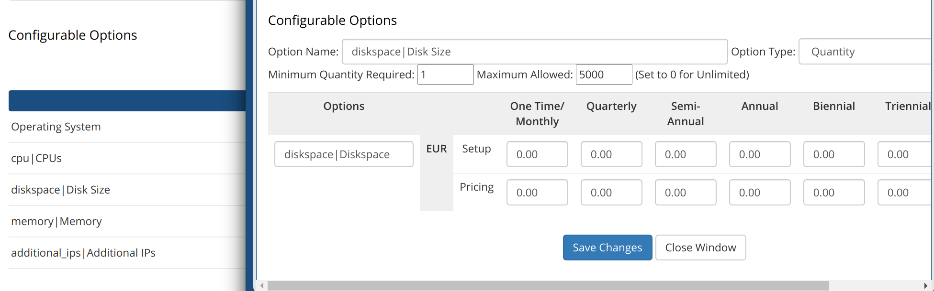Edit Pricing value for One Time/Monthly
Viewport: 934px width, 291px height.
[x=537, y=192]
